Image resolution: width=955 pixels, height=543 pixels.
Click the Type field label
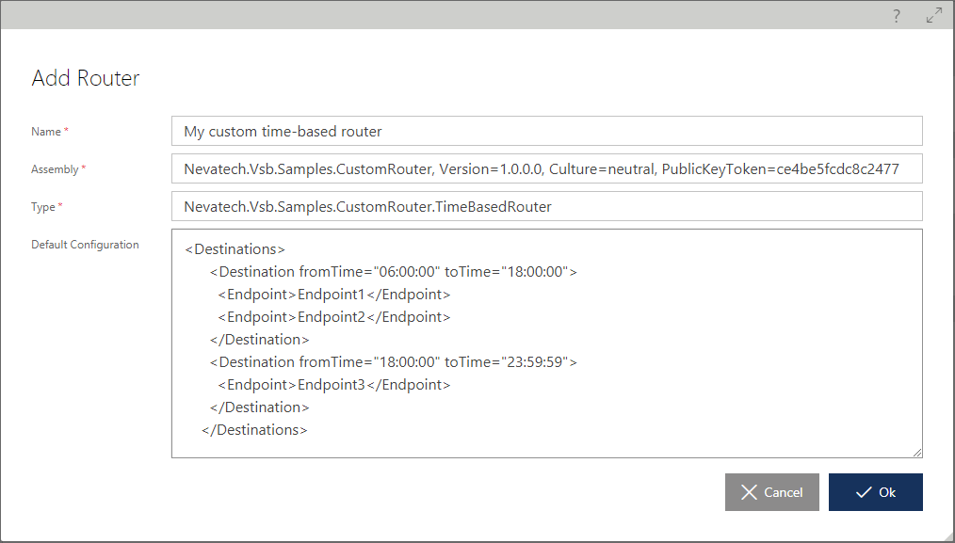pos(43,207)
